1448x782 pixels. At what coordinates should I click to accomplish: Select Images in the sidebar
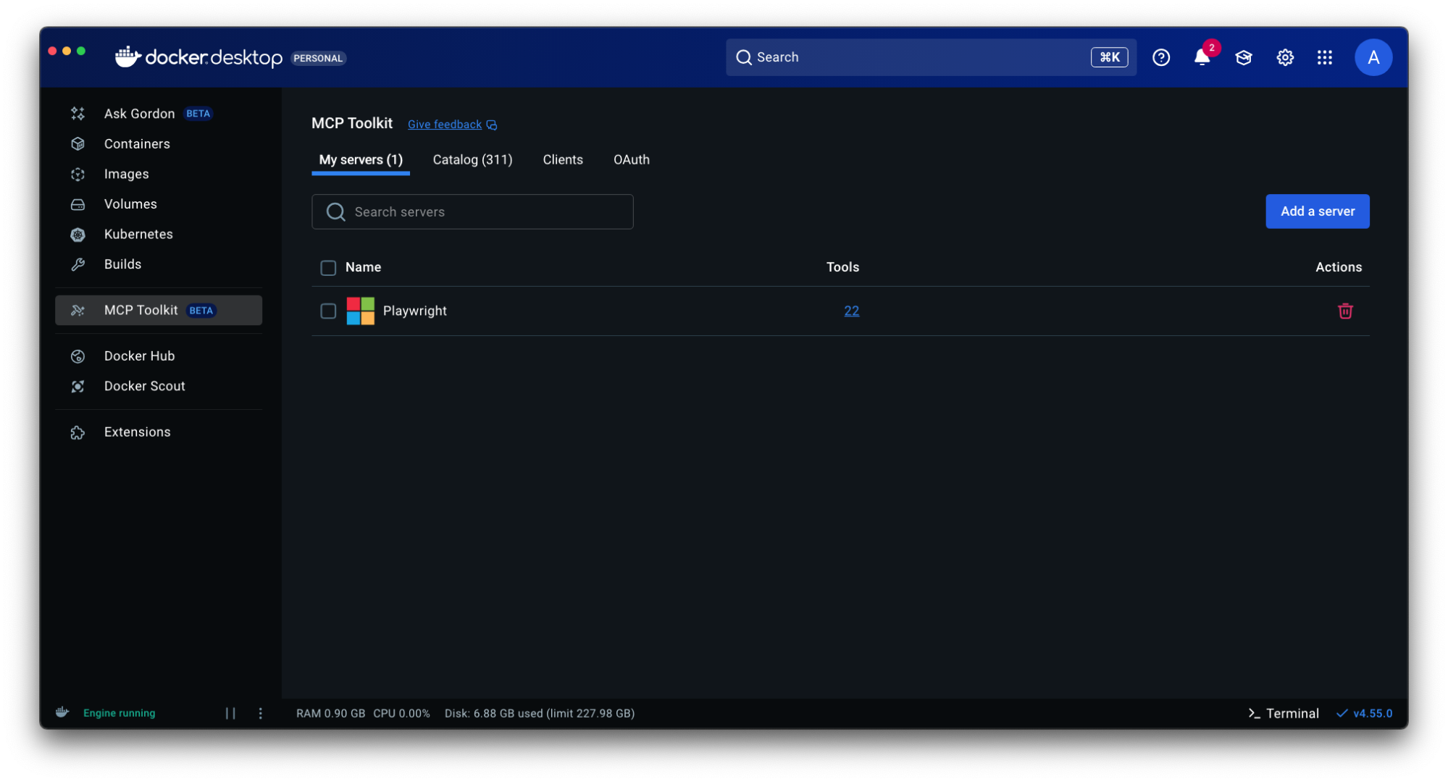(126, 174)
